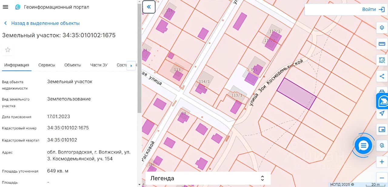Viewport: 388px width, 187px height.
Task: Click the Состав tab partially visible
Action: point(122,65)
